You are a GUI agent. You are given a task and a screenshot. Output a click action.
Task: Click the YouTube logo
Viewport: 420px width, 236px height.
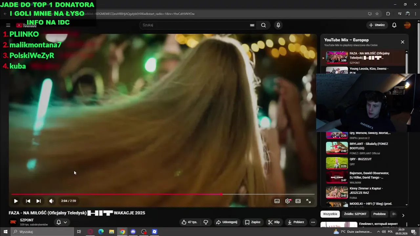26,25
